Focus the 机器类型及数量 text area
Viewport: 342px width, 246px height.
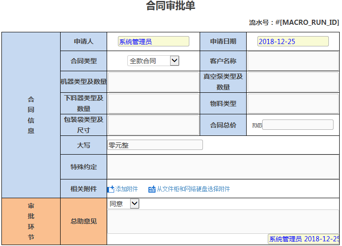click(154, 82)
